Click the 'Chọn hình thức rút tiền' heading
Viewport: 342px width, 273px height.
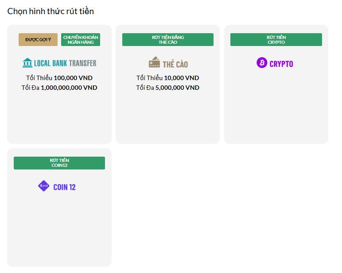click(51, 12)
